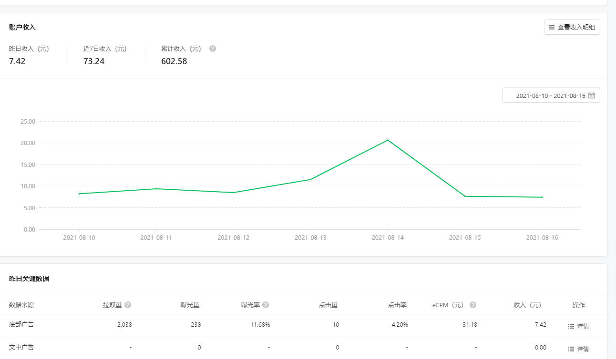The width and height of the screenshot is (616, 359).
Task: Click chart data point for 2021-08-12
Action: point(233,193)
